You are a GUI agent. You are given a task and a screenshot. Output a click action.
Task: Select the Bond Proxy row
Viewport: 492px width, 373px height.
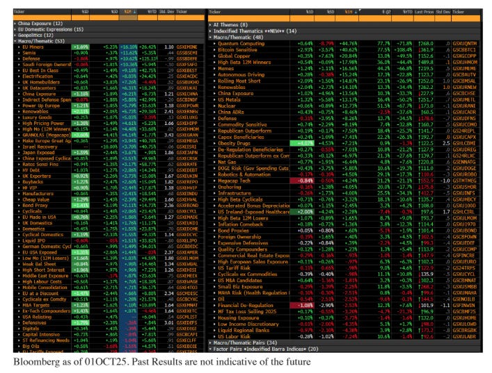[109, 206]
